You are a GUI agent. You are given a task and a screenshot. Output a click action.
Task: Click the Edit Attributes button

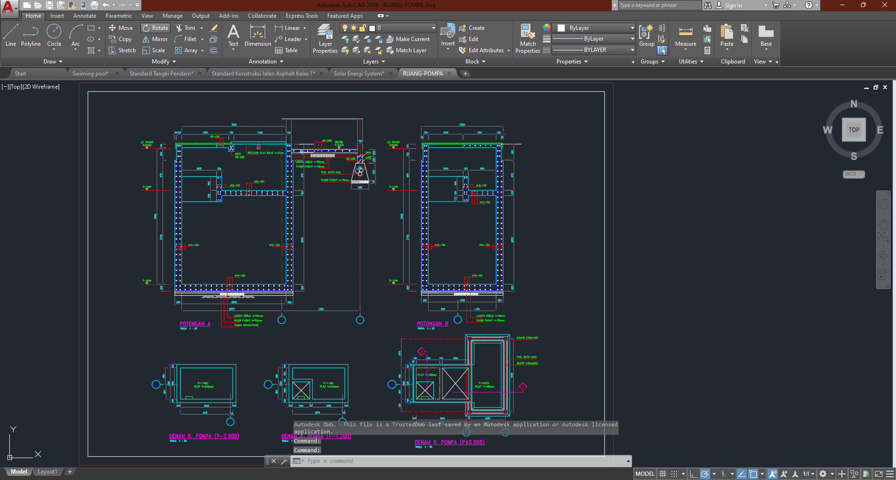pos(486,50)
